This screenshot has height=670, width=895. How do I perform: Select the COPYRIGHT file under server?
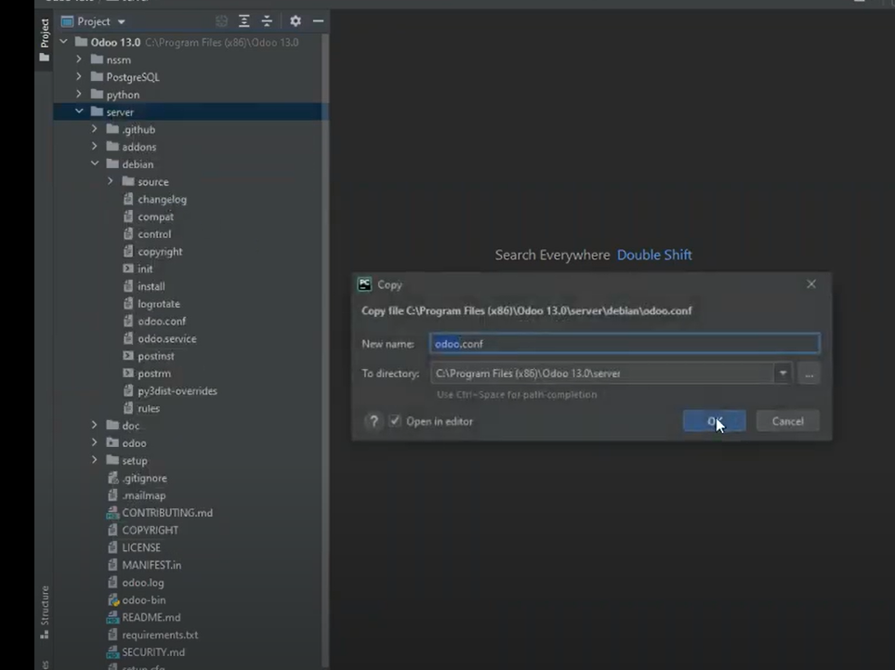click(x=151, y=531)
